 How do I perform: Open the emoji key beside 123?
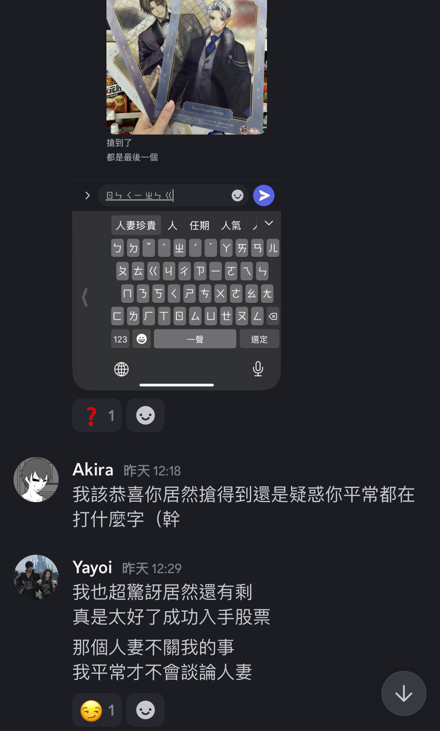[141, 339]
